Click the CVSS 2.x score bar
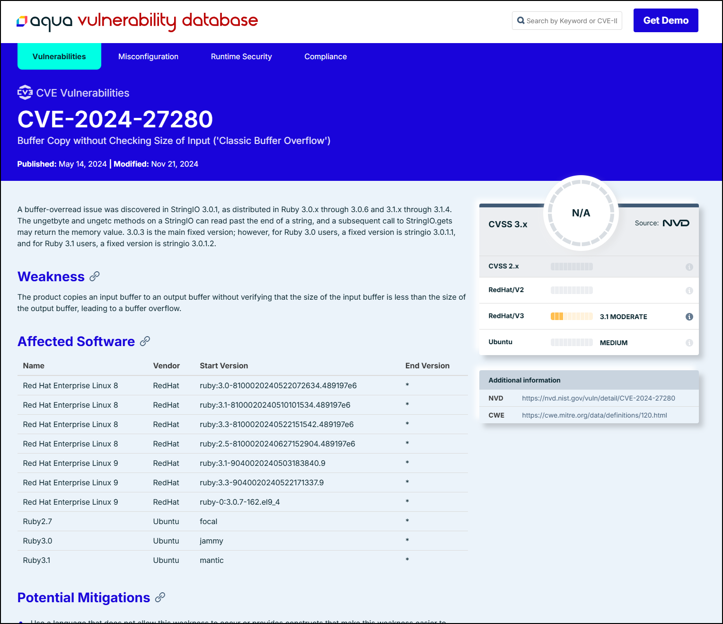The height and width of the screenshot is (624, 723). point(572,267)
